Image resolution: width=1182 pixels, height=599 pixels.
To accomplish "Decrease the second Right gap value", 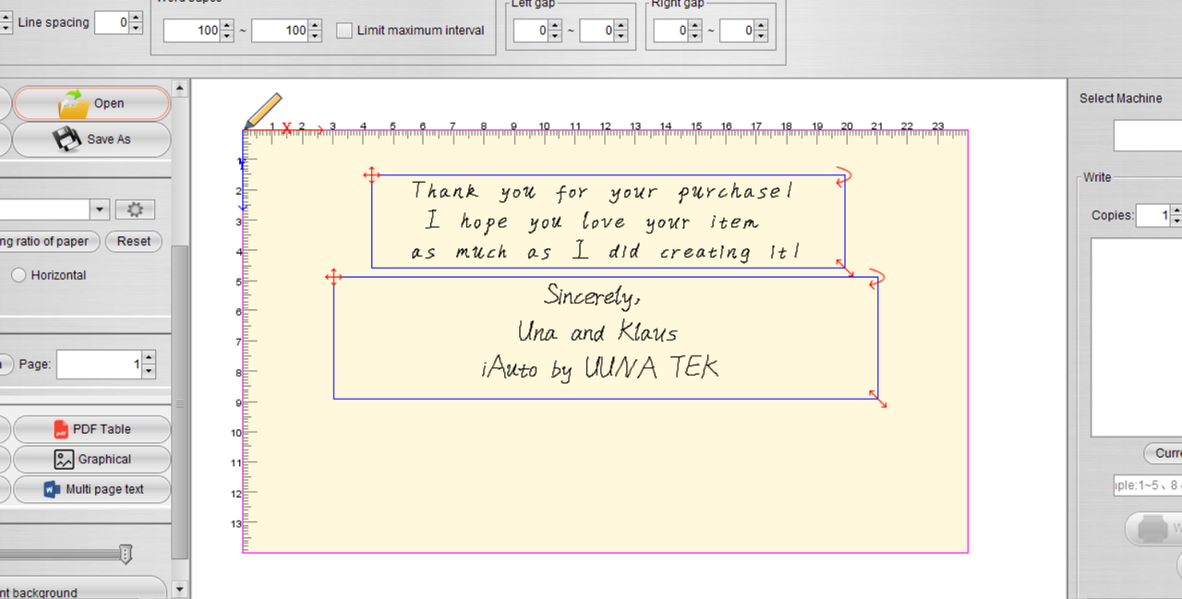I will pyautogui.click(x=760, y=36).
